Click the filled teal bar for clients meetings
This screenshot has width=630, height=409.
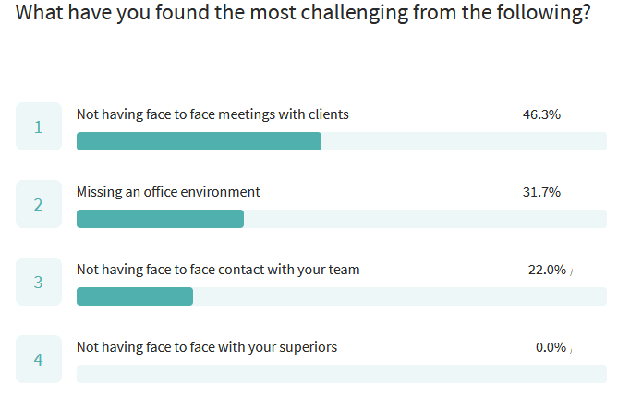click(x=199, y=141)
